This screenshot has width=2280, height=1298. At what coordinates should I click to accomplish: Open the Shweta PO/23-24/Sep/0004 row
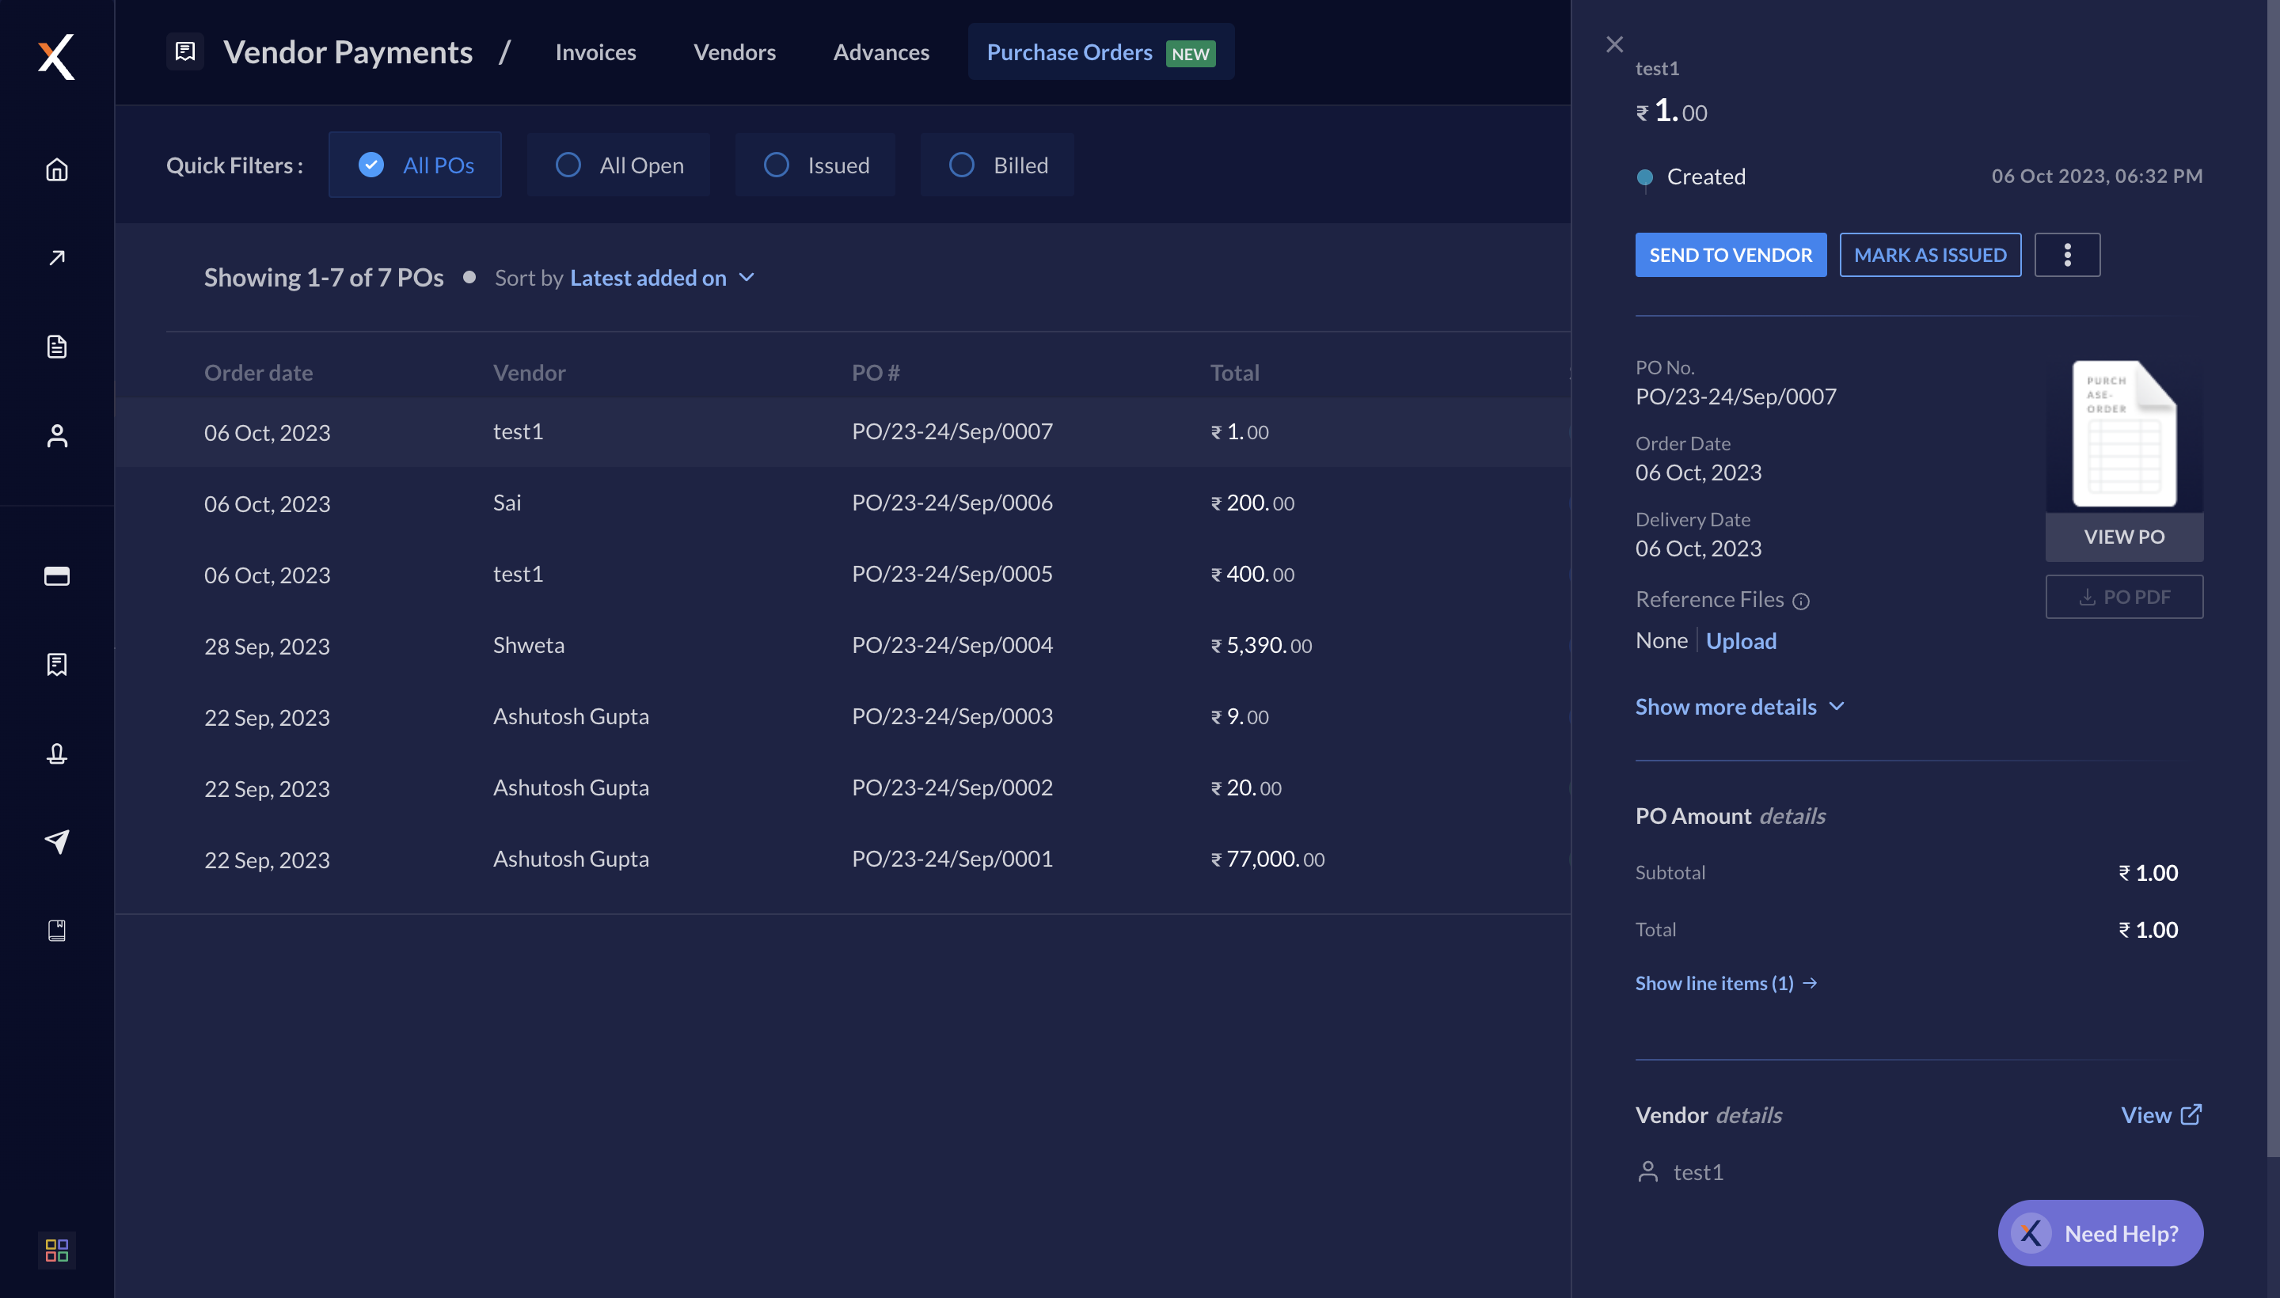[x=842, y=645]
